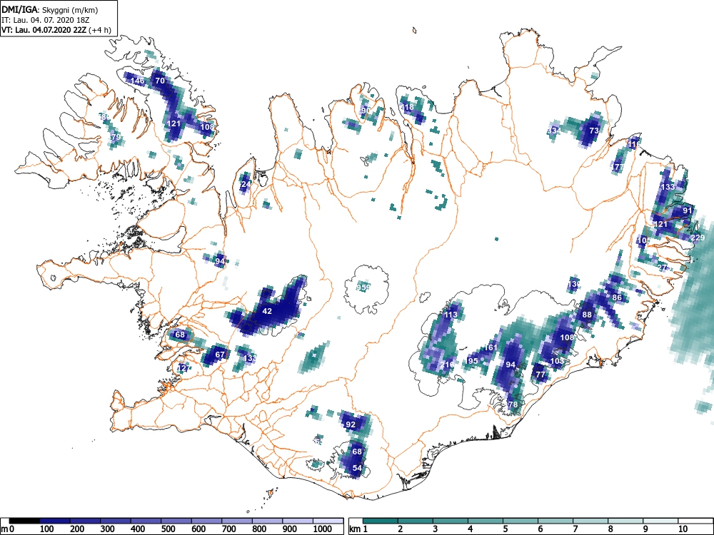The width and height of the screenshot is (714, 535).
Task: Click the visibility value '92' in south Iceland
Action: (x=350, y=424)
